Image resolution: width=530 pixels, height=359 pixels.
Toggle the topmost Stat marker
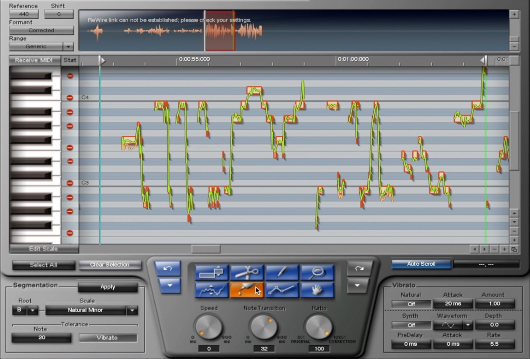[70, 76]
